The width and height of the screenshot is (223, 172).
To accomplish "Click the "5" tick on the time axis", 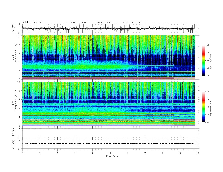I will (110, 153).
